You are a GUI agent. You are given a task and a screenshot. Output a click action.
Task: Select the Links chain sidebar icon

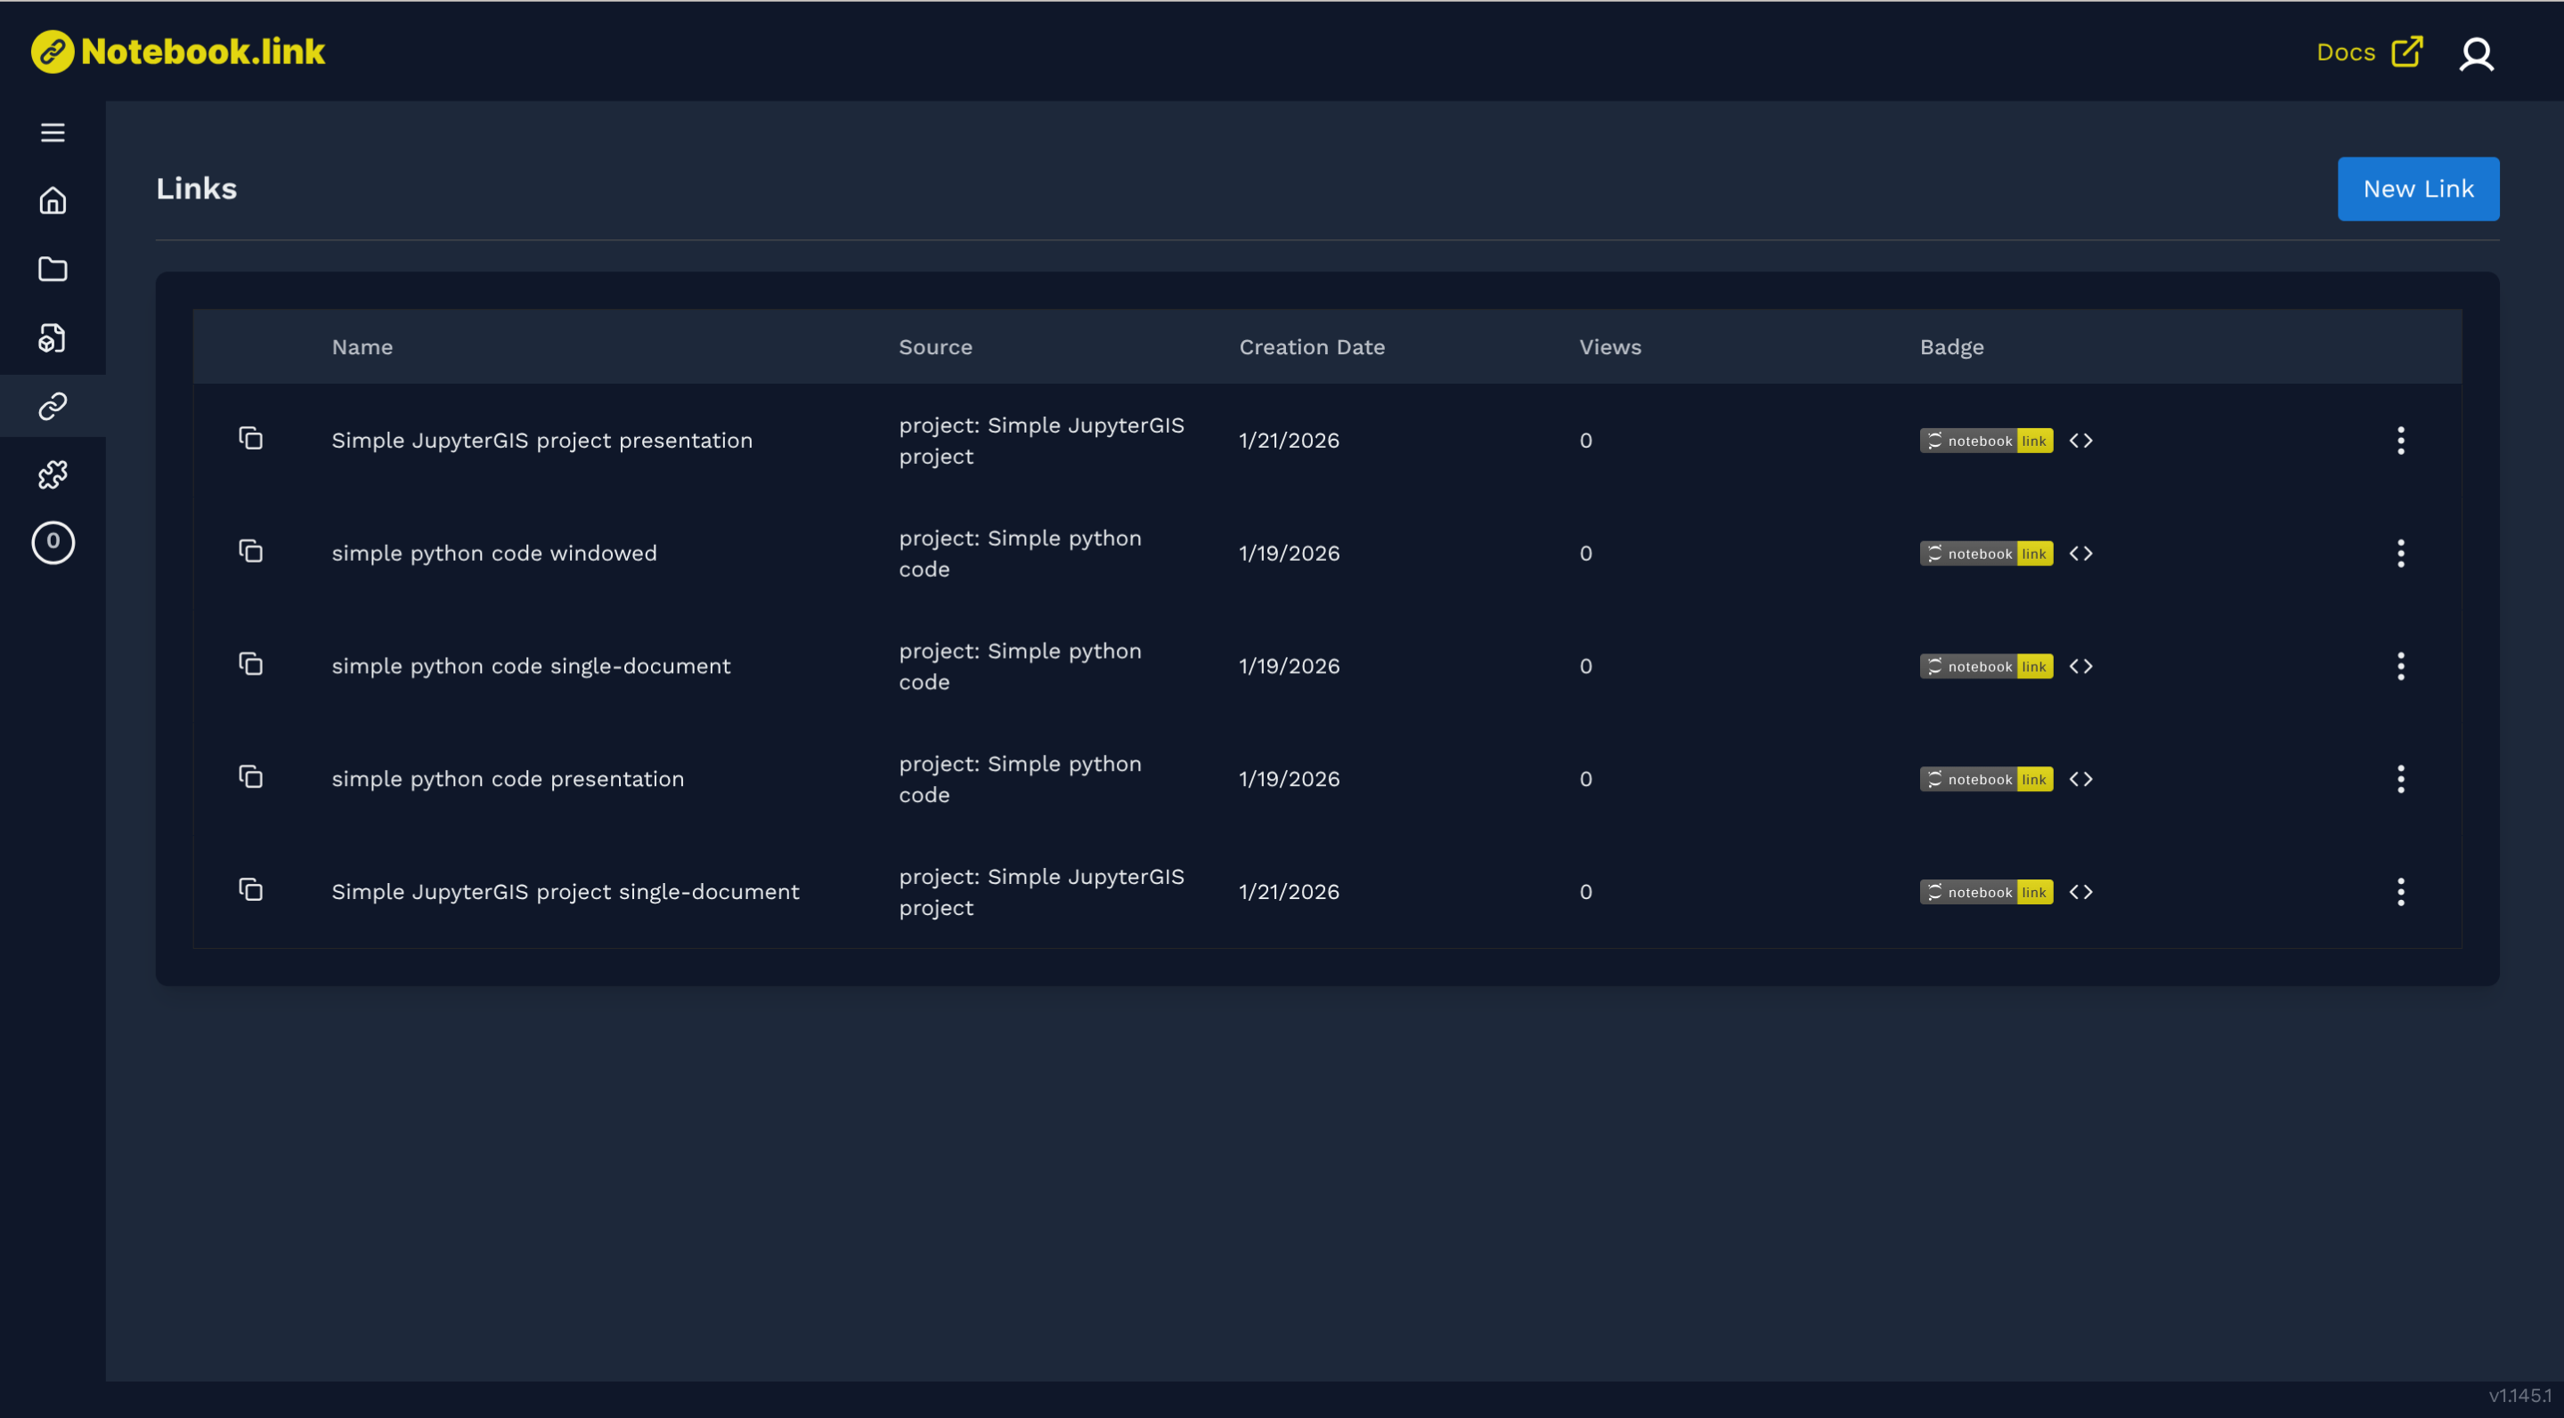(x=53, y=406)
